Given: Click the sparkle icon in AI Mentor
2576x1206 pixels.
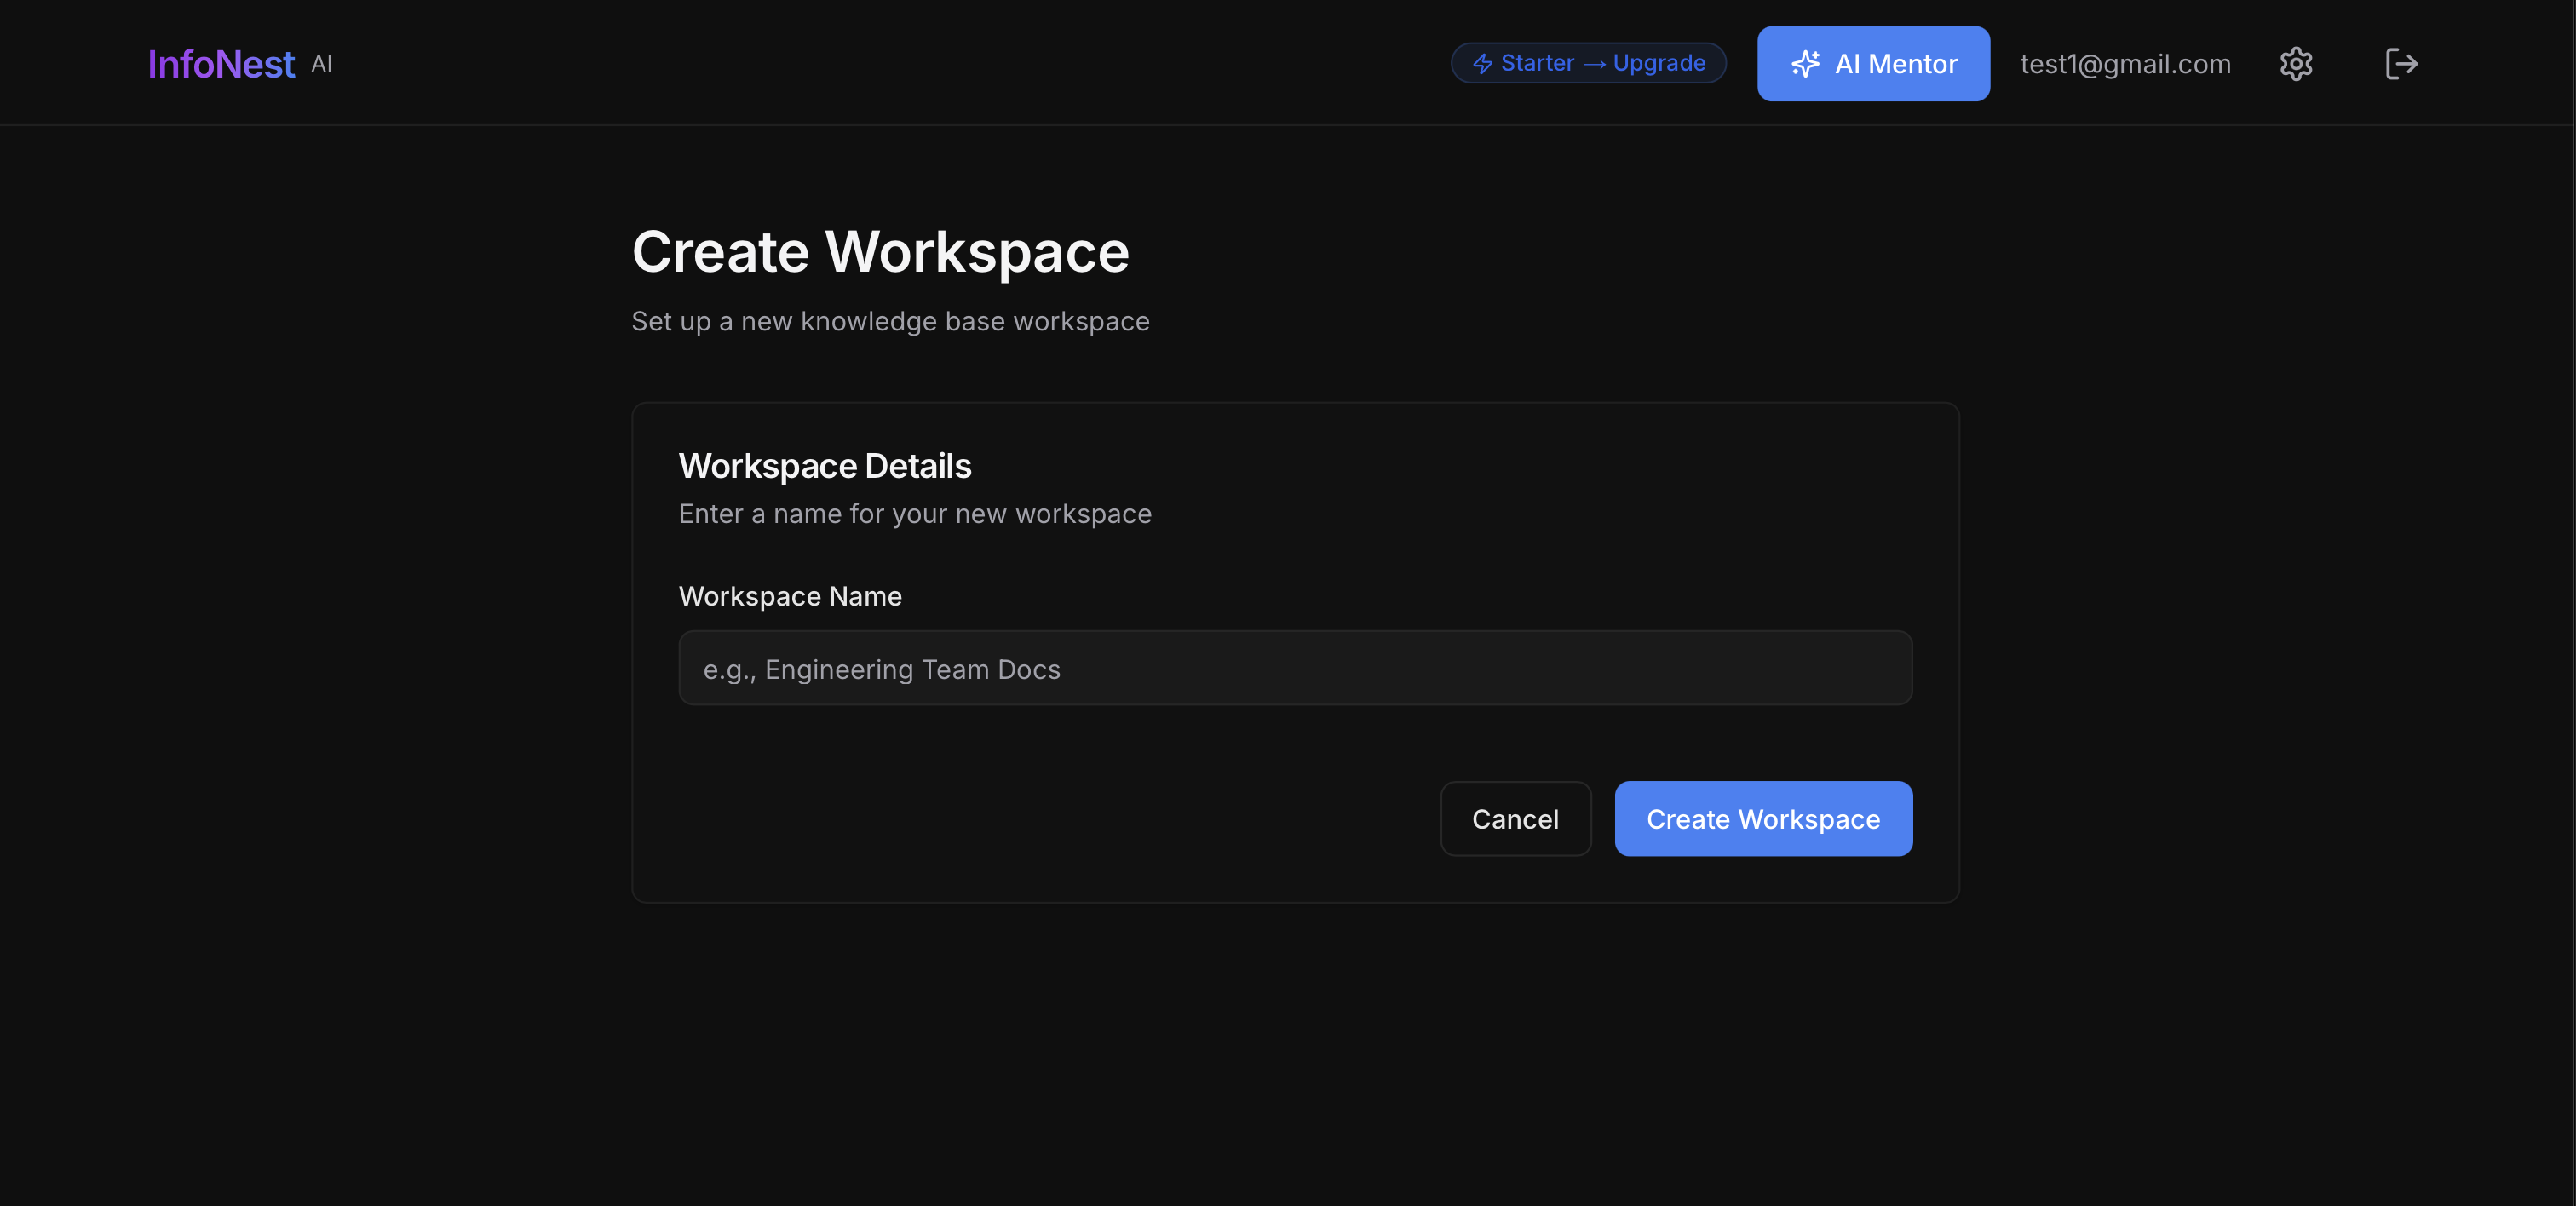Looking at the screenshot, I should pyautogui.click(x=1805, y=64).
